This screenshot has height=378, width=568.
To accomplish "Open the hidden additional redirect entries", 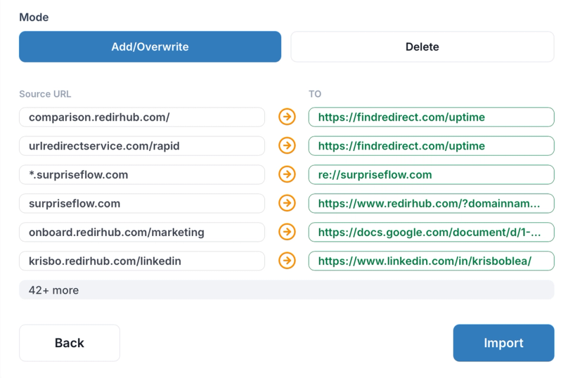I will click(x=286, y=290).
